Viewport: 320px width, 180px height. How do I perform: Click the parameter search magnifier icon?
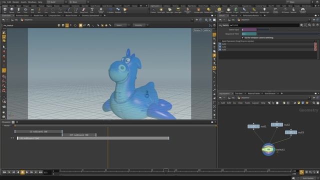(x=309, y=25)
